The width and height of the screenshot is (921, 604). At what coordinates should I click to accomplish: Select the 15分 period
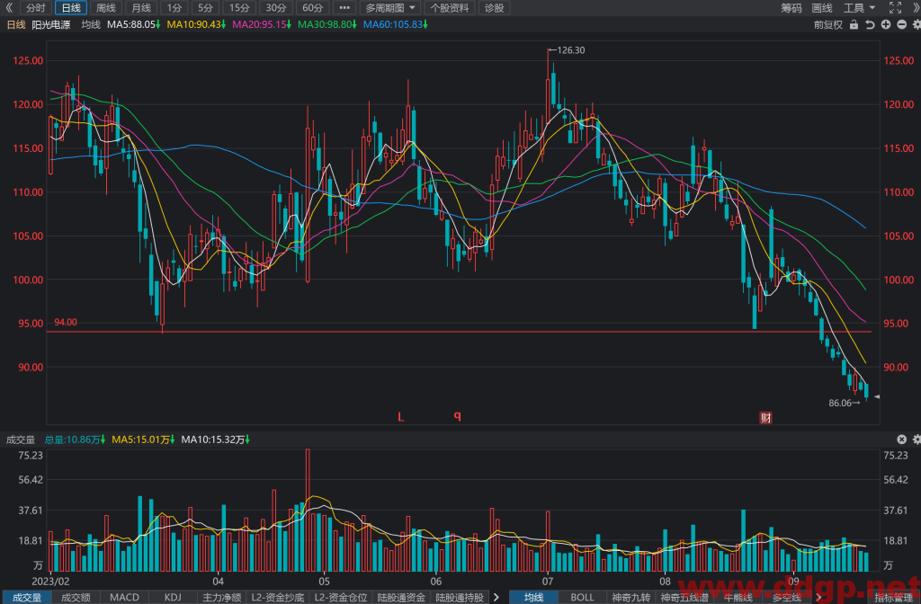click(x=239, y=7)
